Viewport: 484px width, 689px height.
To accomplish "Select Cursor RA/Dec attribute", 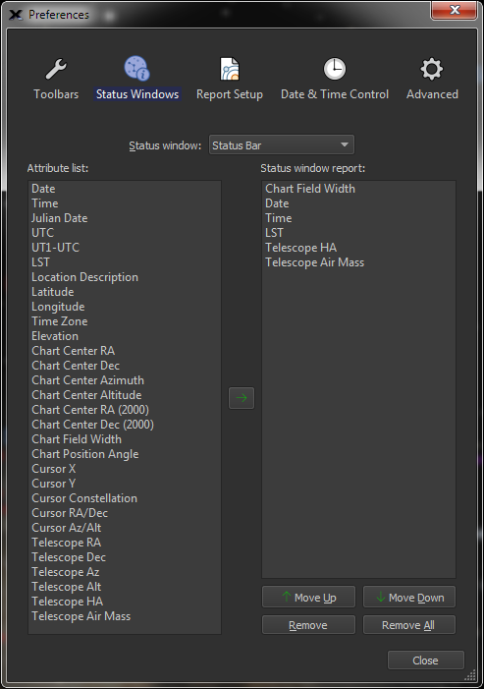I will pyautogui.click(x=125, y=513).
